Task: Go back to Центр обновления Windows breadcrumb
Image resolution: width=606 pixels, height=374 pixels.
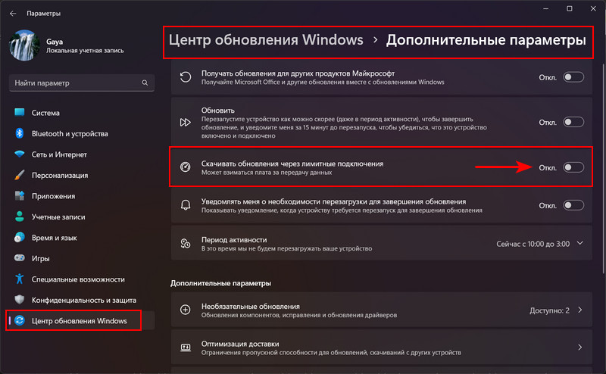Action: tap(266, 40)
